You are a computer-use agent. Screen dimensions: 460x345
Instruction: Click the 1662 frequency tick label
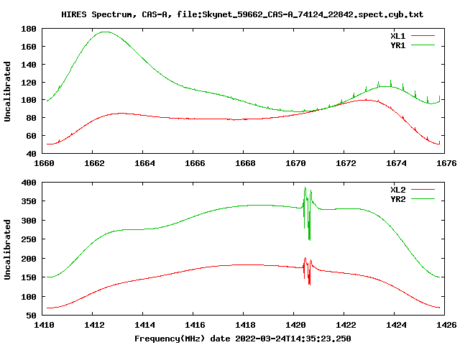point(94,163)
